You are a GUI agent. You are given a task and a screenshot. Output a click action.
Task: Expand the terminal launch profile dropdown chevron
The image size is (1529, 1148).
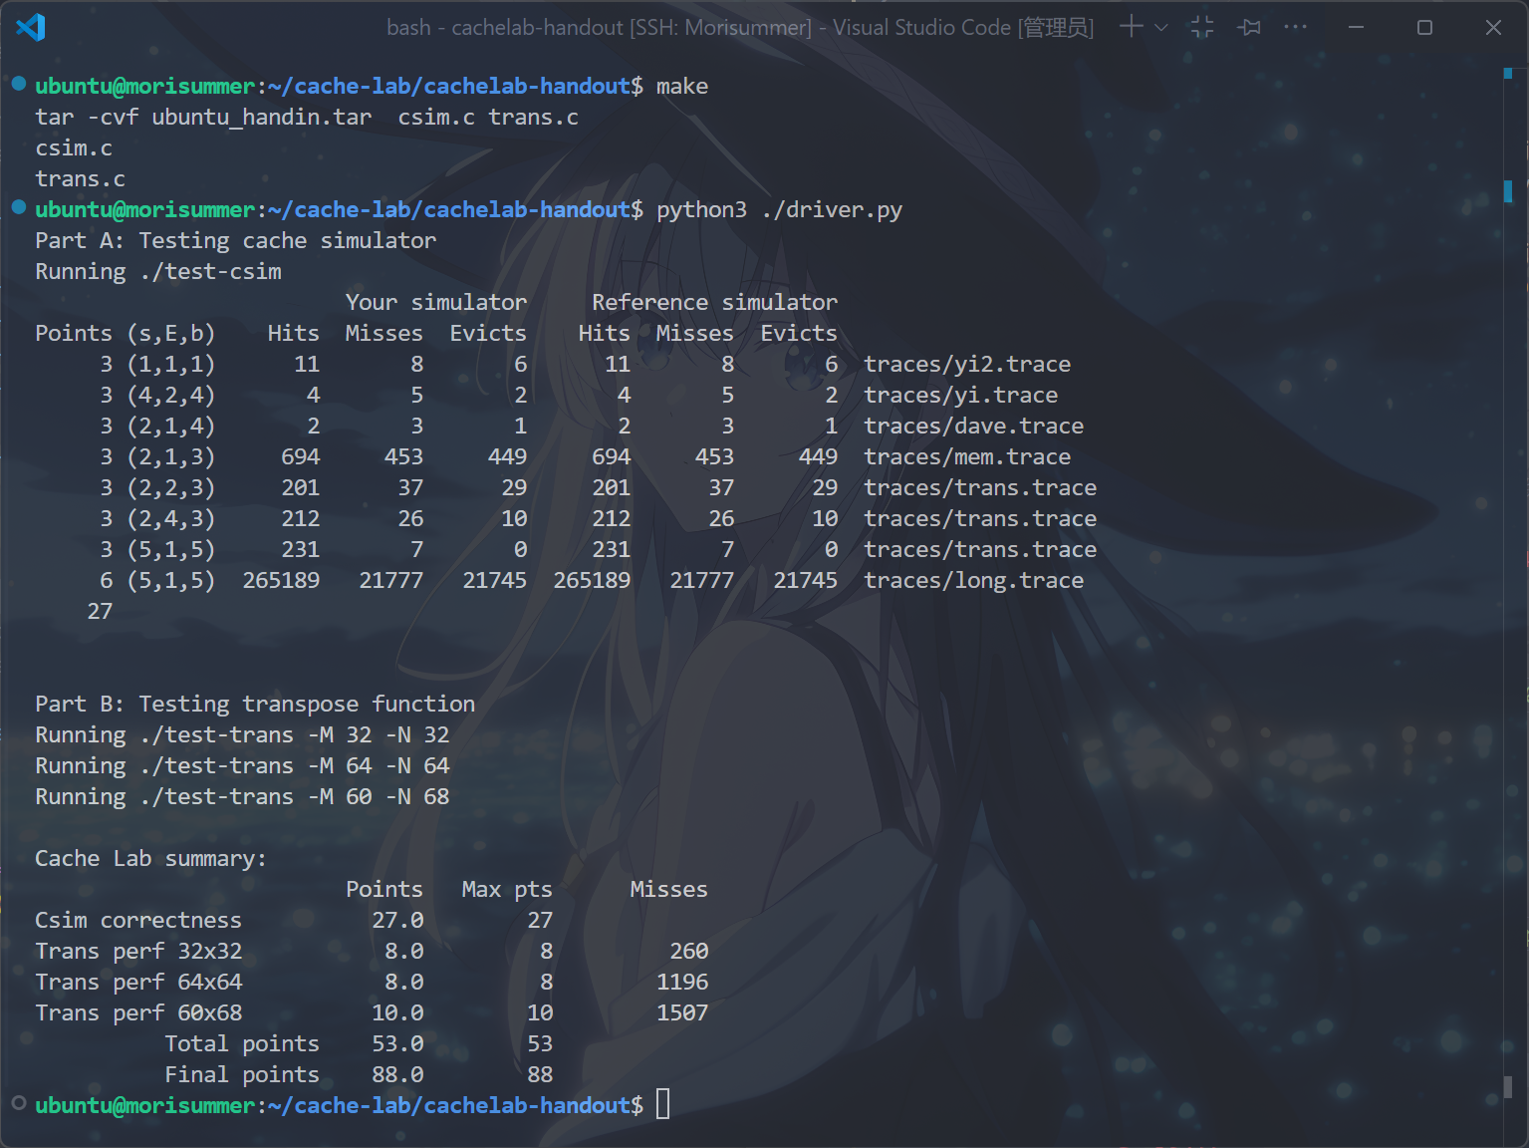pyautogui.click(x=1161, y=28)
